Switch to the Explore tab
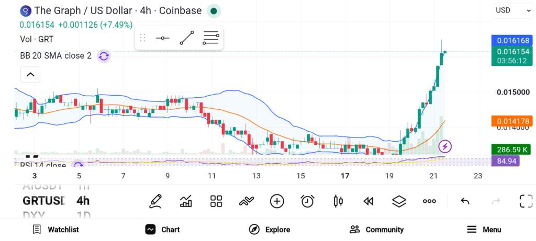 (x=270, y=229)
